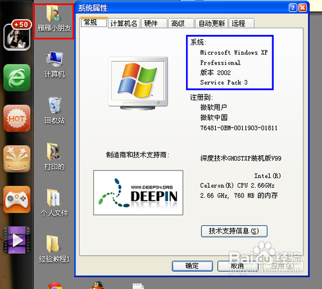
Task: Click the 'Service Pack 3' text
Action: point(223,83)
